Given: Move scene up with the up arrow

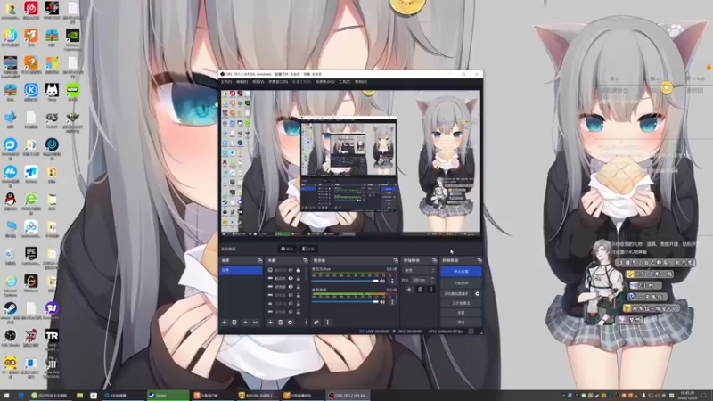Looking at the screenshot, I should tap(245, 323).
